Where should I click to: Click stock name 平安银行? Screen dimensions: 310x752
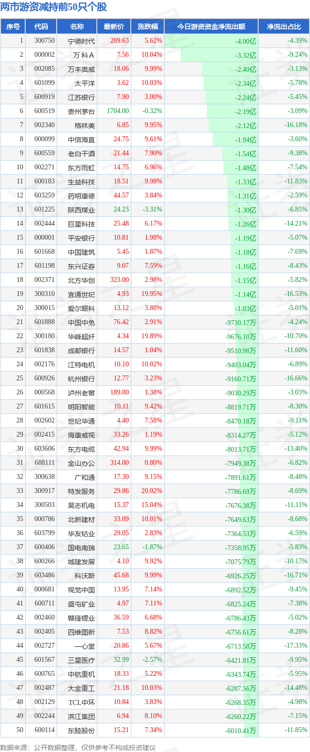click(x=82, y=238)
